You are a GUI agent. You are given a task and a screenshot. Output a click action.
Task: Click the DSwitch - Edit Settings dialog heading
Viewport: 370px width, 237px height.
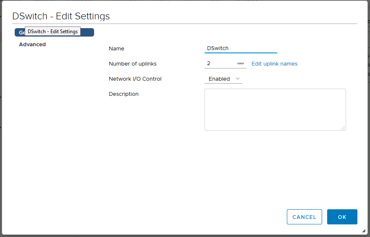tap(61, 16)
